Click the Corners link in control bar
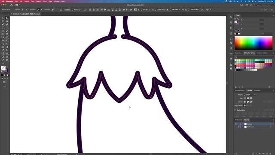Screen dimensions: 275x155 click(x=67, y=9)
